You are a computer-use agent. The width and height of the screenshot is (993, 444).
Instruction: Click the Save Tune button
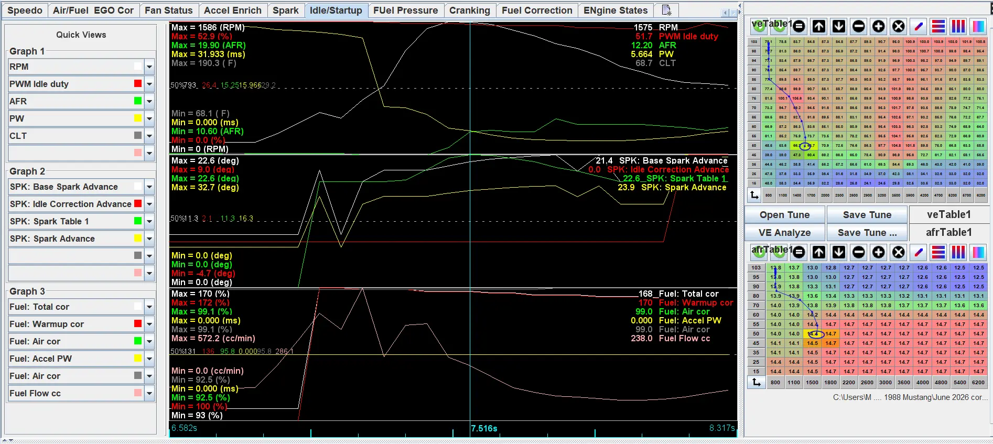[x=867, y=215]
